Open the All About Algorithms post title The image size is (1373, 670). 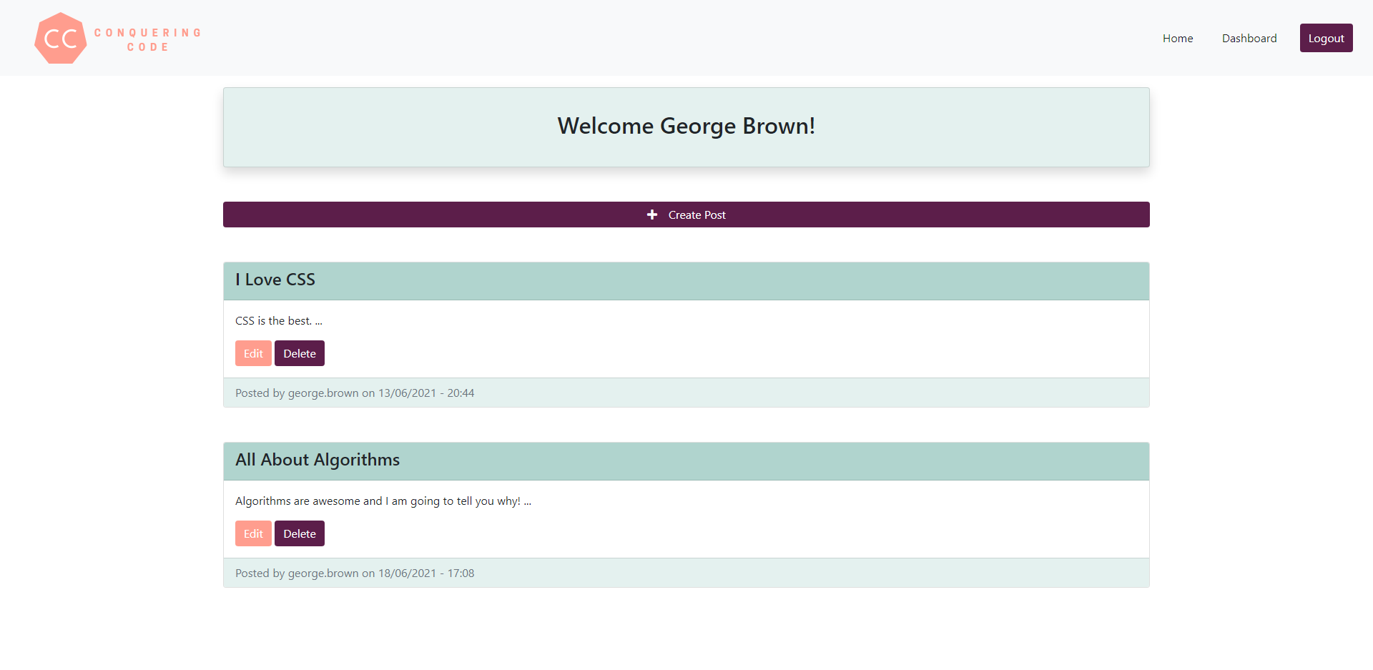click(x=318, y=460)
